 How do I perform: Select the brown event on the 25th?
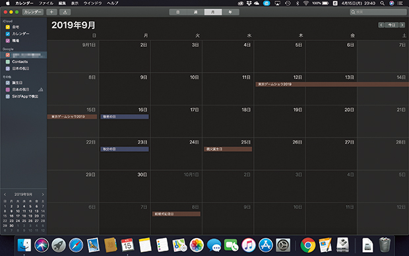tap(228, 149)
